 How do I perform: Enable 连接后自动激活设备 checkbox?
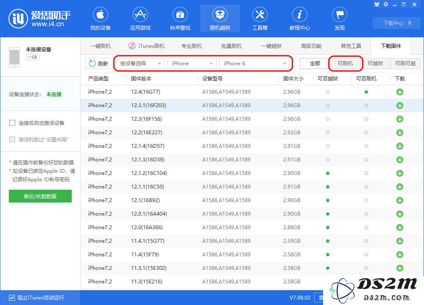coord(12,123)
